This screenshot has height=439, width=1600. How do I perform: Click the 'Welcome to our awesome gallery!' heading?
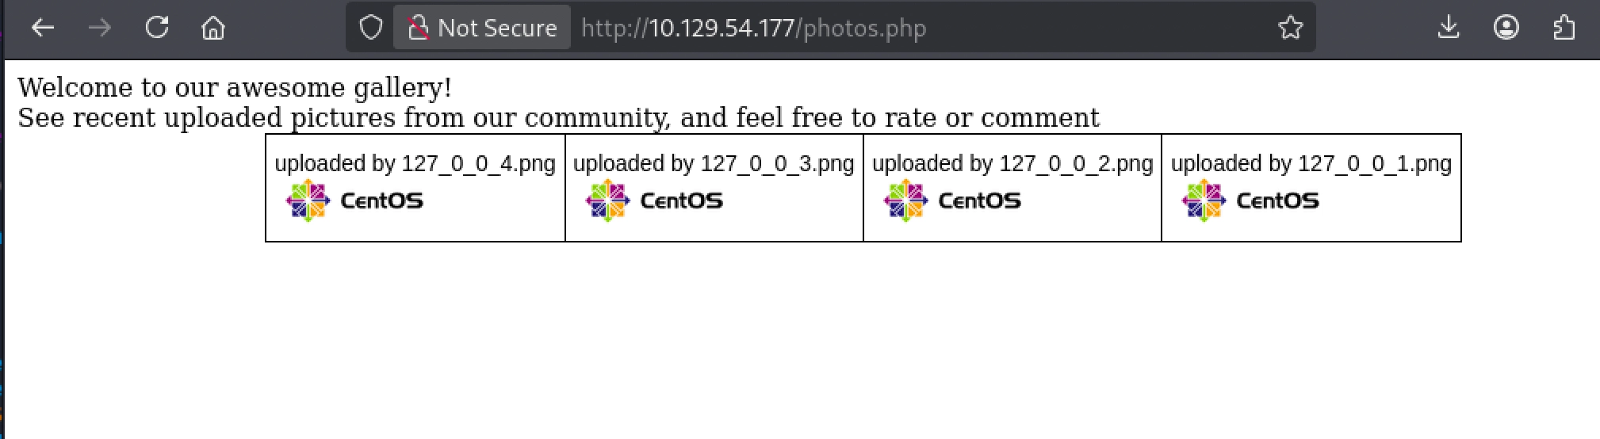(x=235, y=87)
